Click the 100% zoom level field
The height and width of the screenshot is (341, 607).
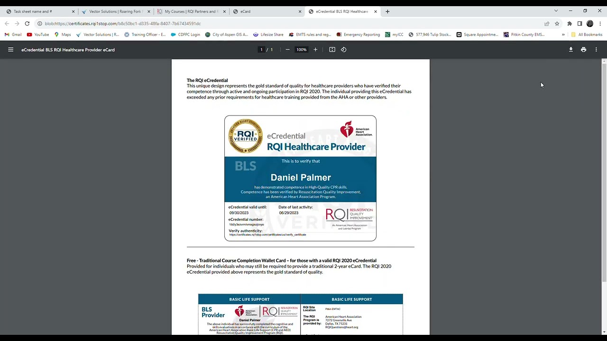[x=302, y=50]
